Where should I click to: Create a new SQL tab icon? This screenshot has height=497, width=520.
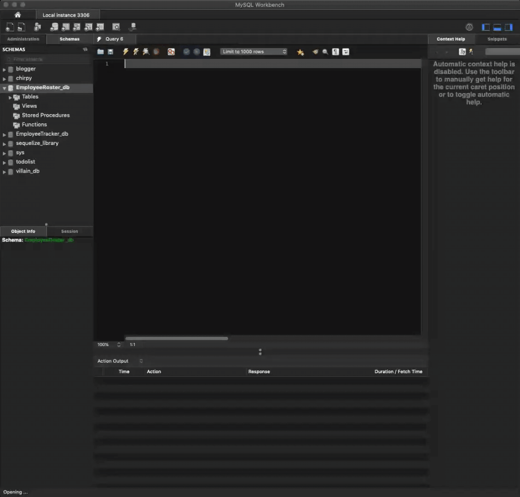10,27
